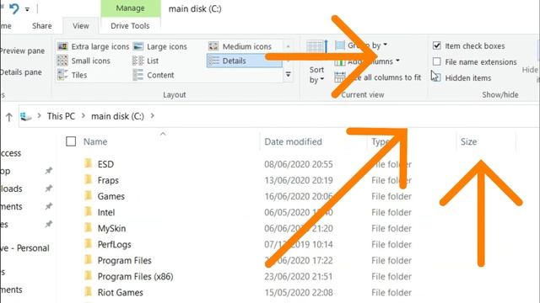Click the Undo arrow in title bar
540x303 pixels.
(x=13, y=8)
